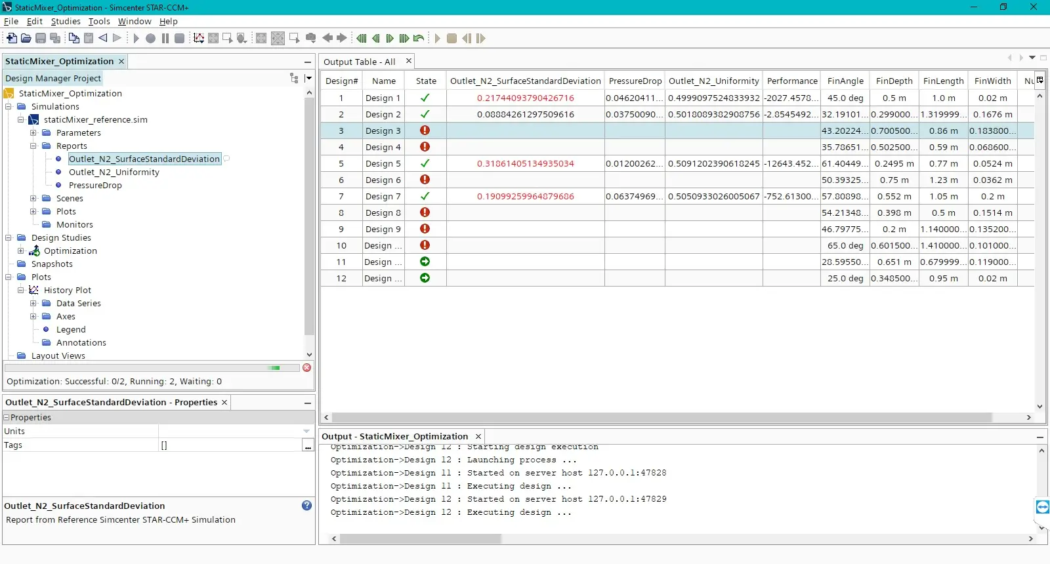This screenshot has width=1050, height=564.
Task: Sort by the Performance column header
Action: click(x=792, y=81)
